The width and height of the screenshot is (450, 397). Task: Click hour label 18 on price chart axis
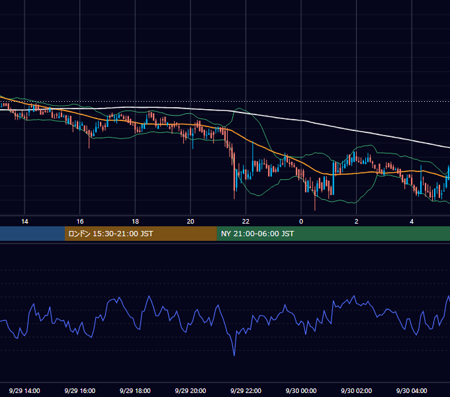[135, 222]
